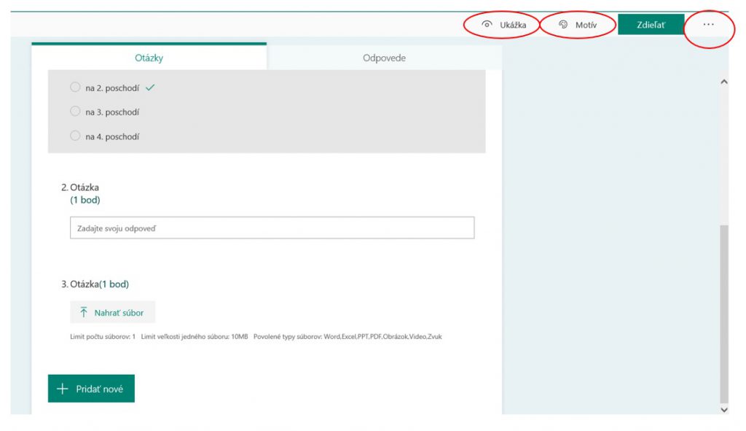Select the radio button na 2. poschodí
Image resolution: width=746 pixels, height=431 pixels.
click(75, 88)
